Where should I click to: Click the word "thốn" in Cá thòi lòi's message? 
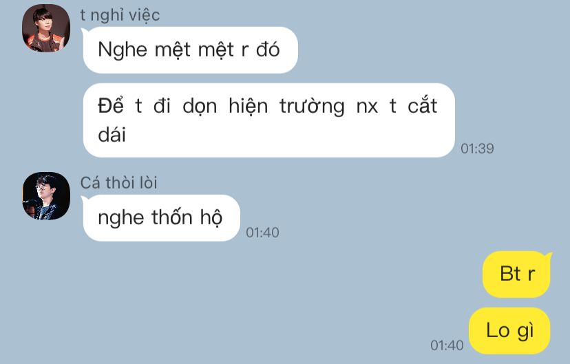click(x=171, y=217)
